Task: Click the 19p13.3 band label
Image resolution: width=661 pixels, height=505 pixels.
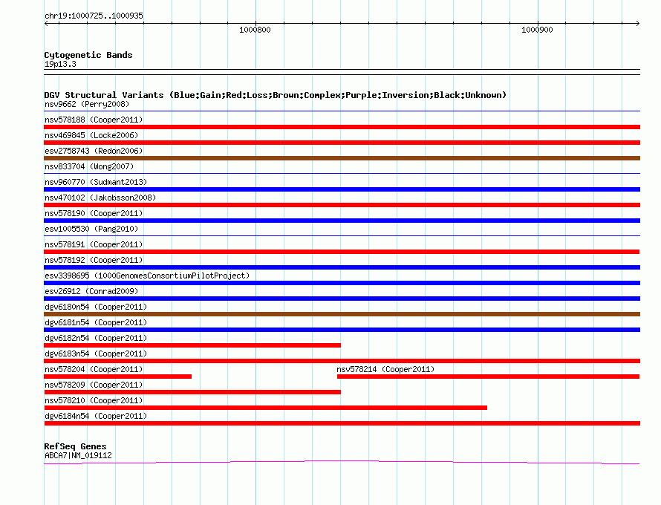Action: coord(60,64)
